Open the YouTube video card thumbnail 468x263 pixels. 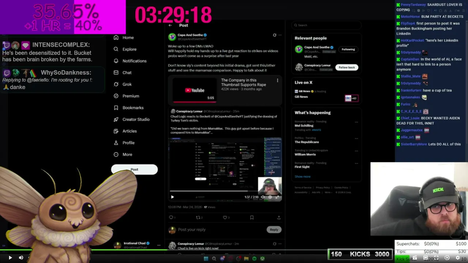(x=195, y=90)
